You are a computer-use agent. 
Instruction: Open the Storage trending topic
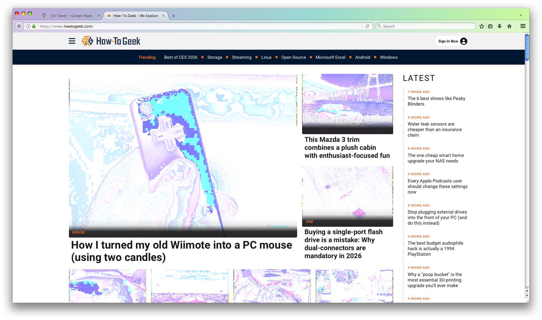pos(215,57)
